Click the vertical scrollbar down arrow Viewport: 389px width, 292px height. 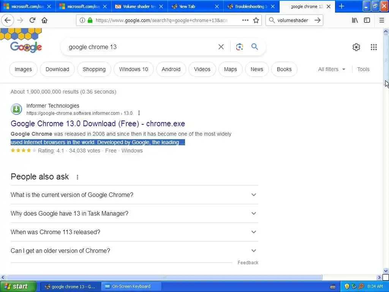point(386,271)
